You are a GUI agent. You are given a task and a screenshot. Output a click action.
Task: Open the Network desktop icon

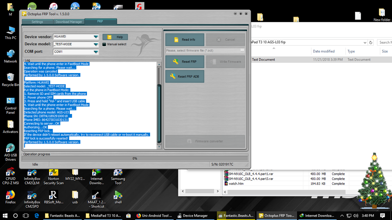[10, 56]
